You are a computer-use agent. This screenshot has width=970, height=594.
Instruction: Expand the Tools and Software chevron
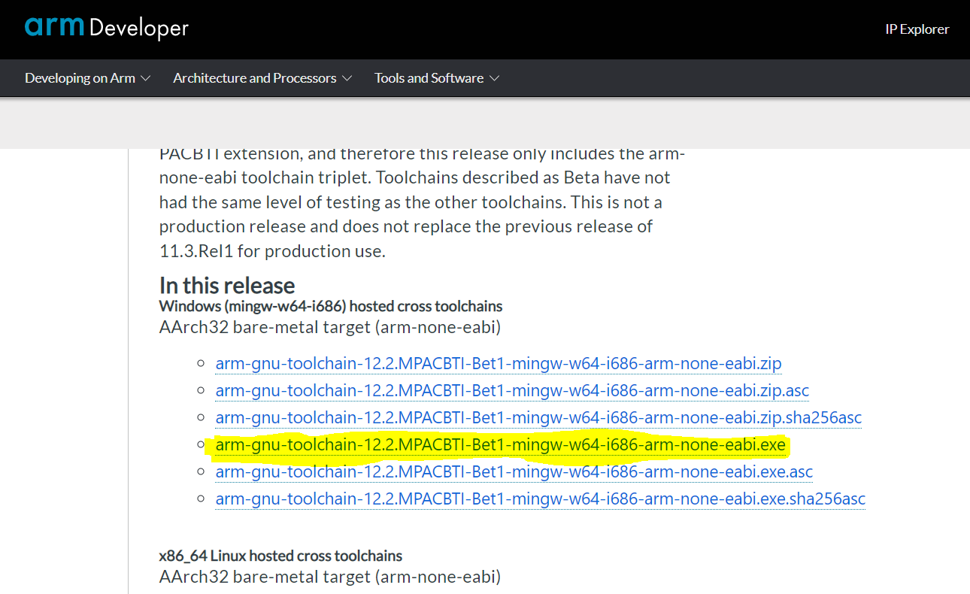click(495, 77)
